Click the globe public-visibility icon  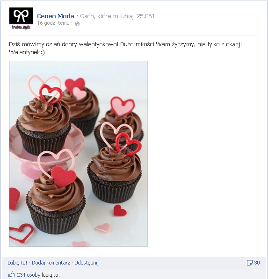(77, 24)
